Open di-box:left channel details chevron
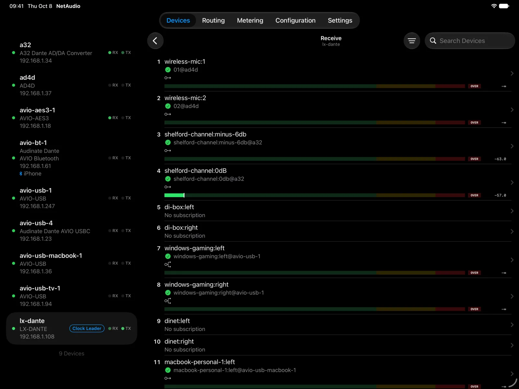This screenshot has height=389, width=519. tap(512, 211)
